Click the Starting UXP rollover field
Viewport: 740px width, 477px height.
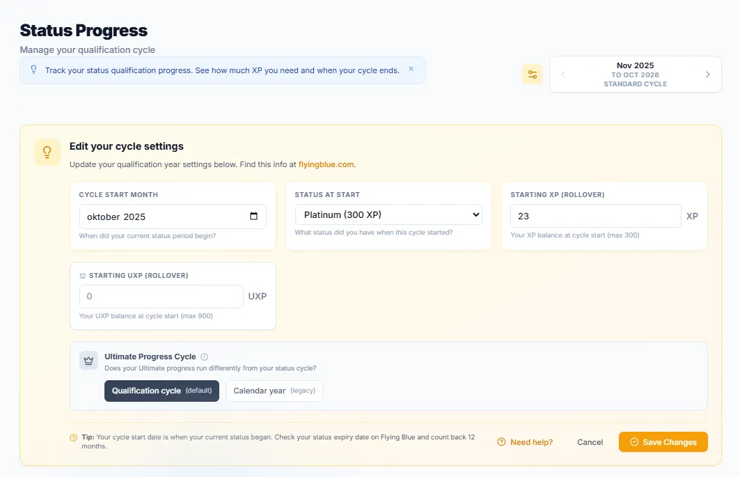point(162,296)
